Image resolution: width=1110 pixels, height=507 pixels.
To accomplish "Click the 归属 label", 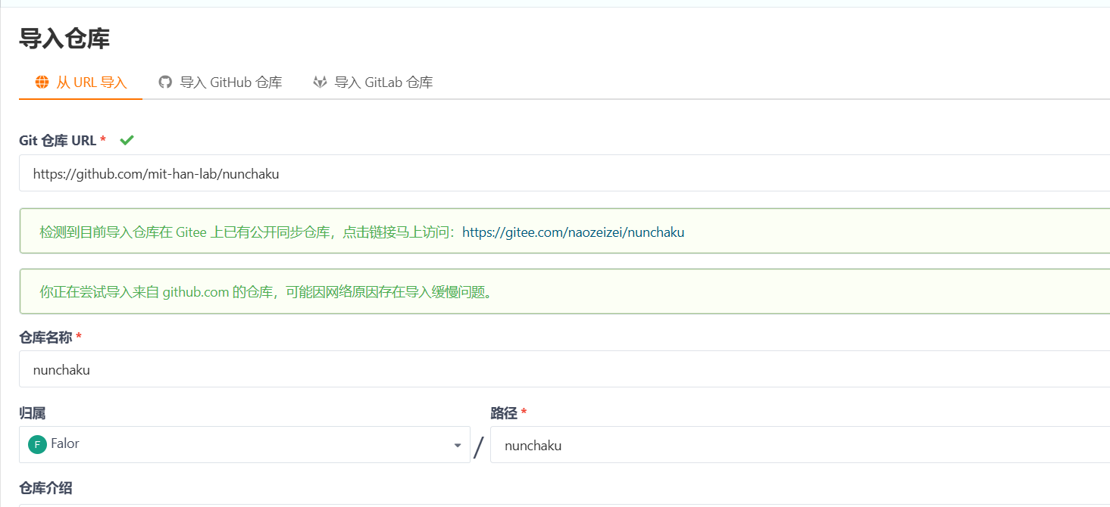I will pyautogui.click(x=33, y=412).
